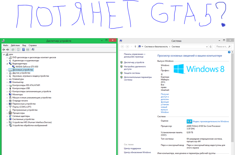The height and width of the screenshot is (155, 235).
Task: Click Back arrow in Device Manager toolbar
Action: point(4,50)
